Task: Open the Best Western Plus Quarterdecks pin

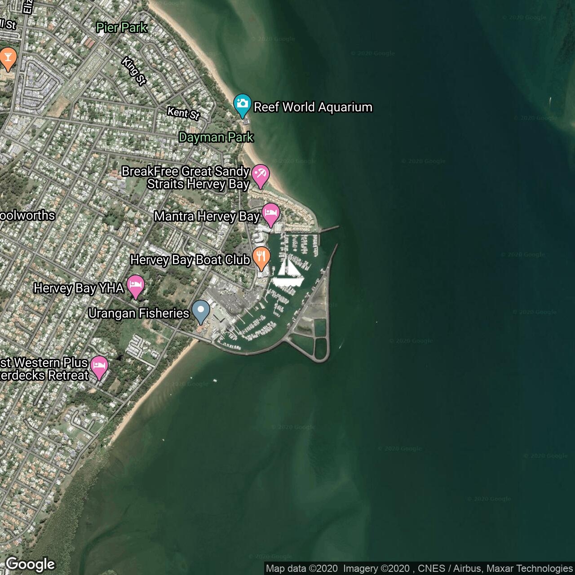Action: 99,368
